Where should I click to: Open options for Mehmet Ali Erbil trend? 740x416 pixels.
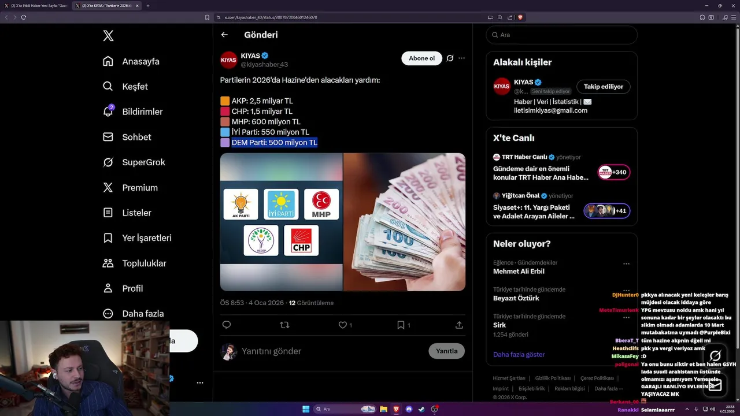click(x=626, y=263)
